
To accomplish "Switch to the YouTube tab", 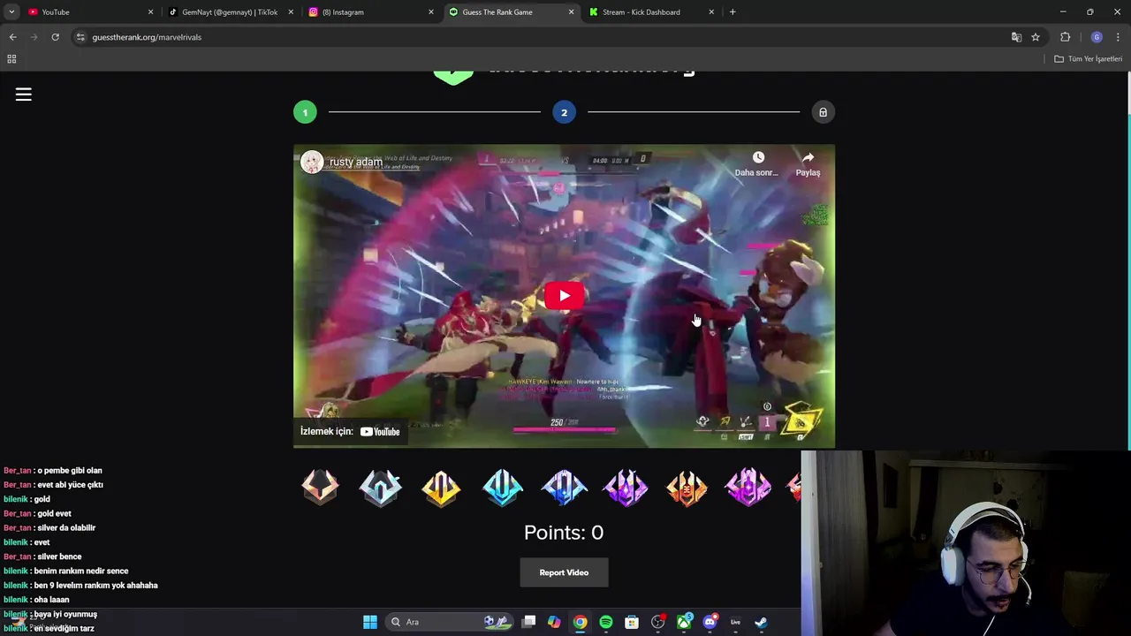I will coord(84,12).
